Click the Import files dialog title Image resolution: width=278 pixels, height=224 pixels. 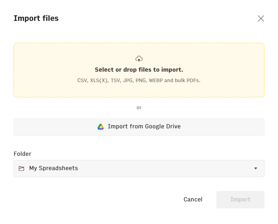(36, 18)
